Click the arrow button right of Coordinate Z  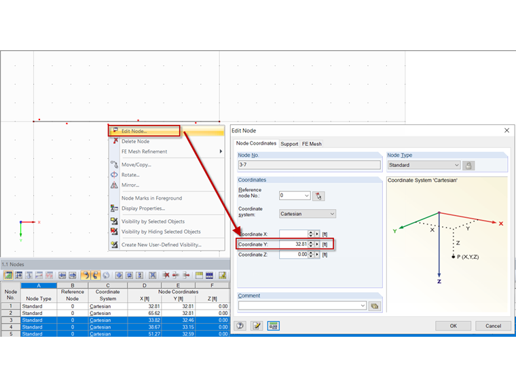pos(317,255)
